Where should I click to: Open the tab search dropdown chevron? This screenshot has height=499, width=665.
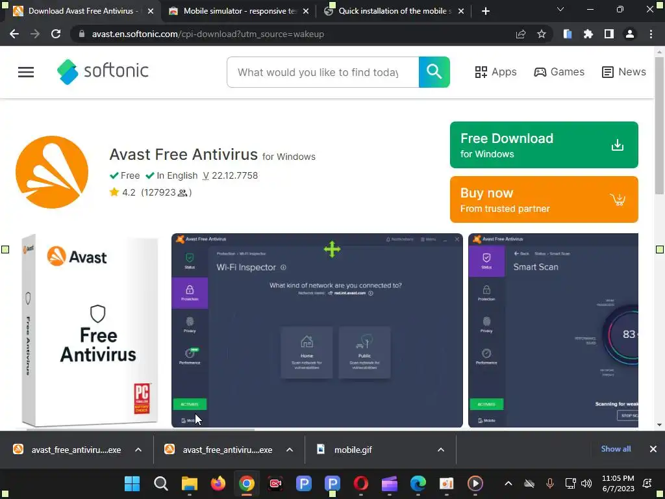click(x=560, y=9)
